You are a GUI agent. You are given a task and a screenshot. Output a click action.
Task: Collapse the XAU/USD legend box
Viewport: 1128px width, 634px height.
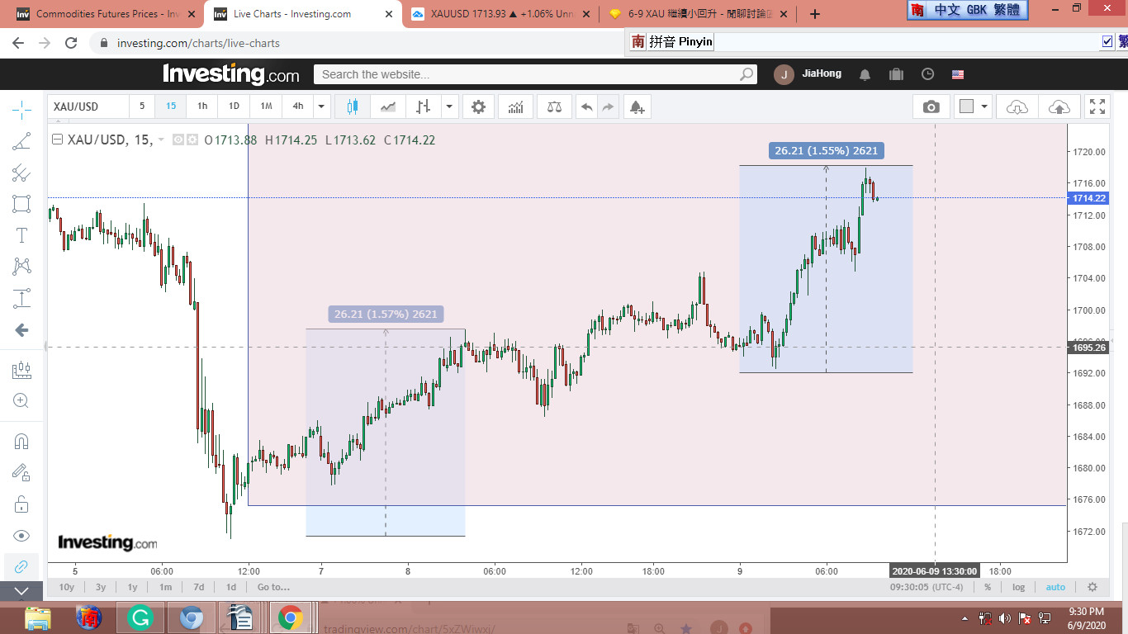[x=57, y=140]
